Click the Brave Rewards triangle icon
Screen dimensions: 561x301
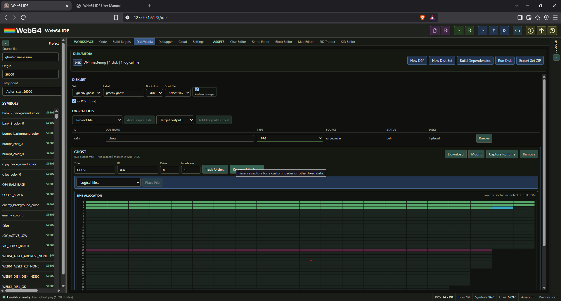[x=432, y=17]
